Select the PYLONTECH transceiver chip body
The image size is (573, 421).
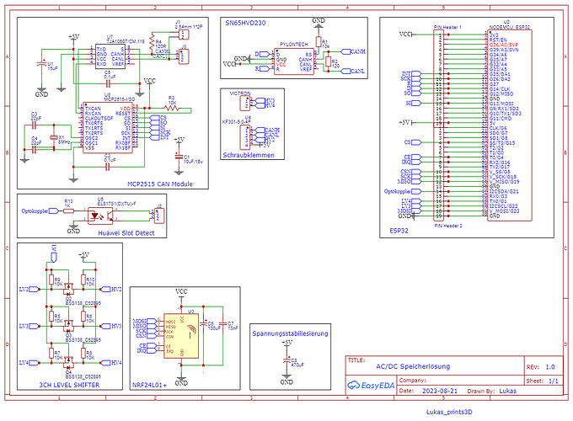click(294, 61)
